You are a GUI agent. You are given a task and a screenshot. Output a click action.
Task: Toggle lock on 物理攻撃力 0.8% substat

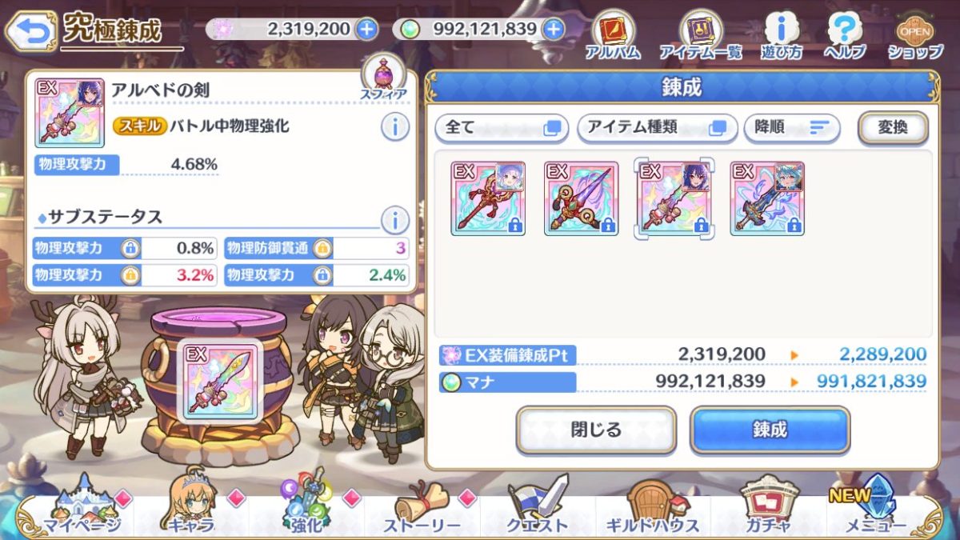[x=130, y=248]
